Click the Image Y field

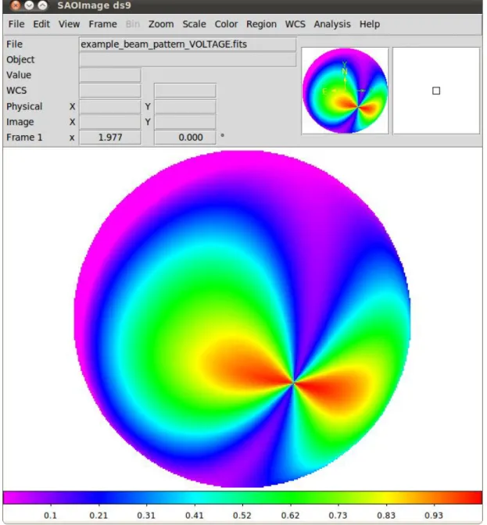point(185,122)
